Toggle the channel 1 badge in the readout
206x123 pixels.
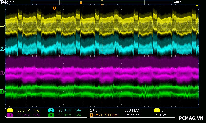(10, 110)
